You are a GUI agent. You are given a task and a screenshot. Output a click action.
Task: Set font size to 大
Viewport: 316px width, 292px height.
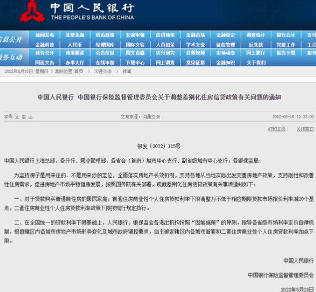tap(17, 117)
